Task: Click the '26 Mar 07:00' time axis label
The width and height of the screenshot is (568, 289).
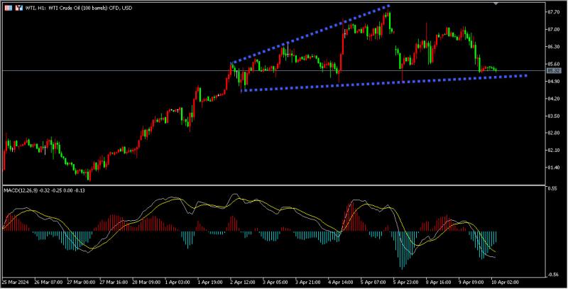Action: click(x=48, y=282)
